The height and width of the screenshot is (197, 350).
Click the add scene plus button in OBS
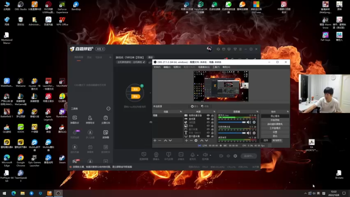click(155, 141)
